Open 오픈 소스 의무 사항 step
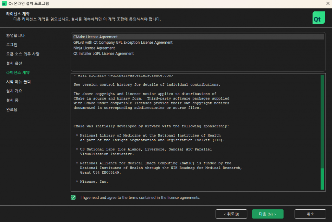Image resolution: width=332 pixels, height=222 pixels. pyautogui.click(x=23, y=54)
